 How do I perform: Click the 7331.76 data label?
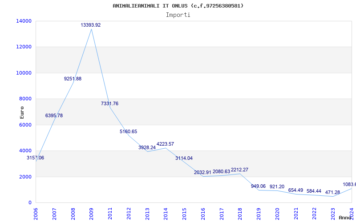pyautogui.click(x=109, y=103)
